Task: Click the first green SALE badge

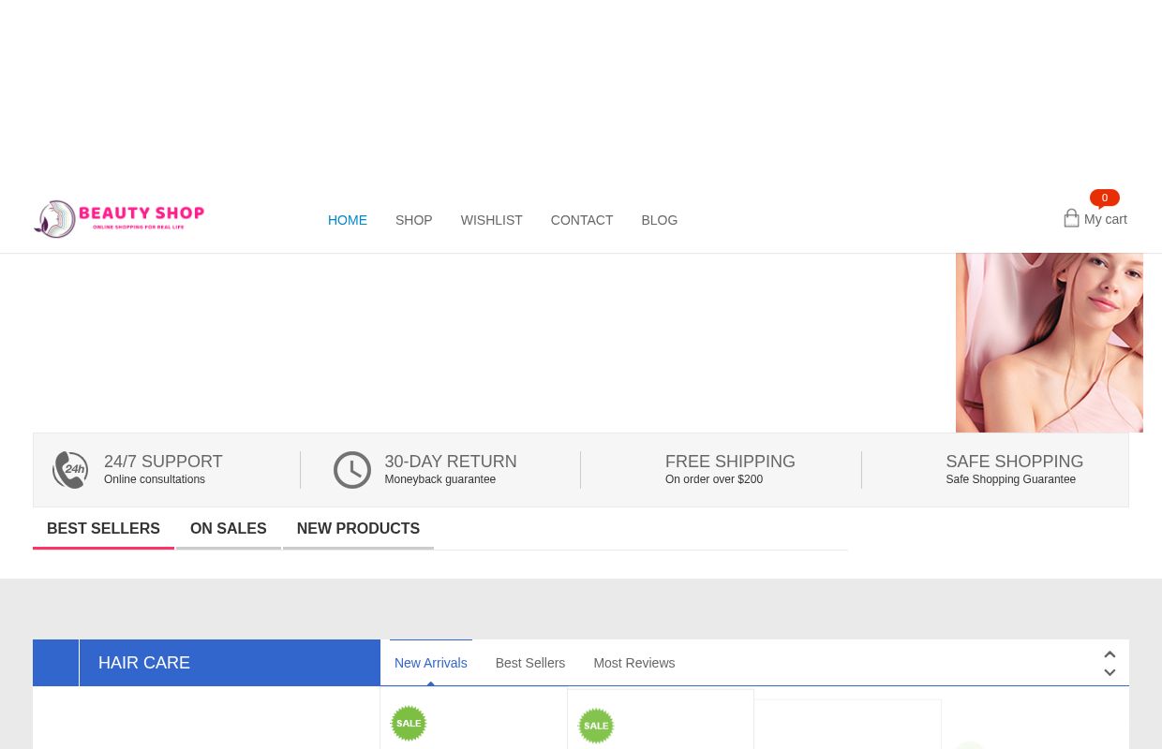Action: [409, 723]
